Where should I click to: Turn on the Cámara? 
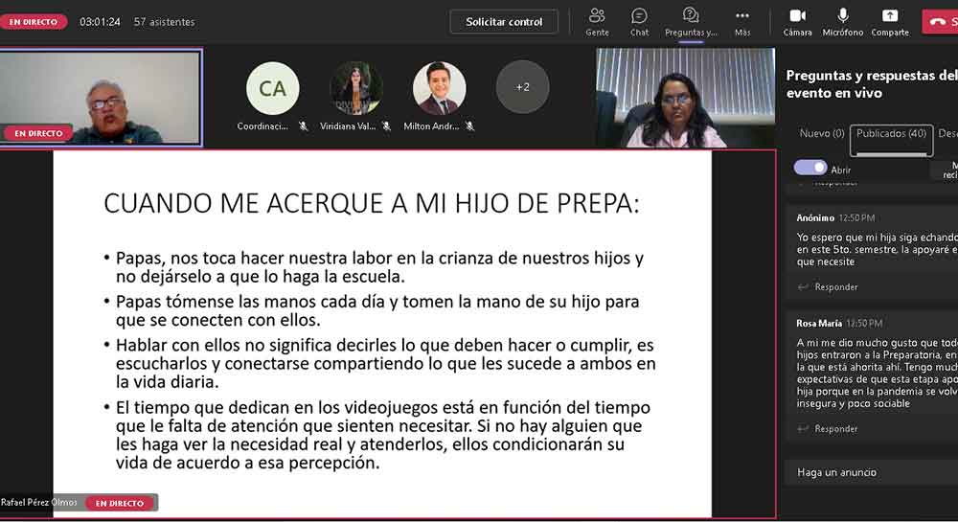pyautogui.click(x=797, y=21)
